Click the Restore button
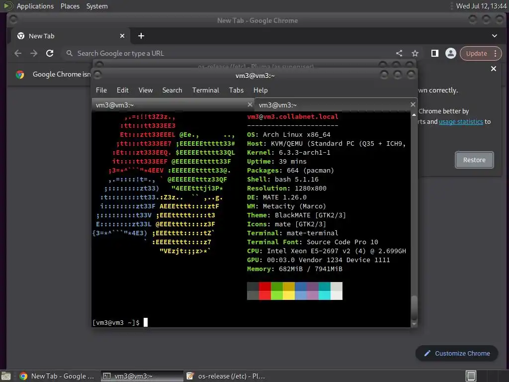This screenshot has width=509, height=382. pyautogui.click(x=474, y=160)
